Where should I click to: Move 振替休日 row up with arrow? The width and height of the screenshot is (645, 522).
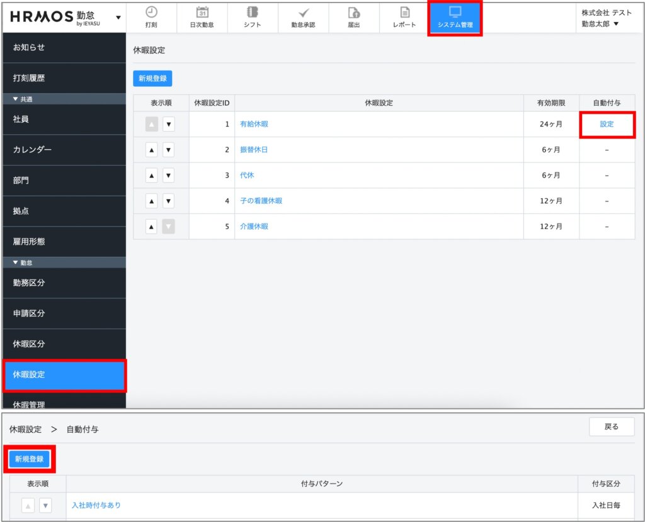click(151, 150)
